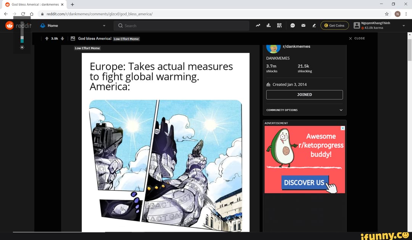Click the 43.8k karma text
Screen dimensions: 412x240
click(x=373, y=28)
